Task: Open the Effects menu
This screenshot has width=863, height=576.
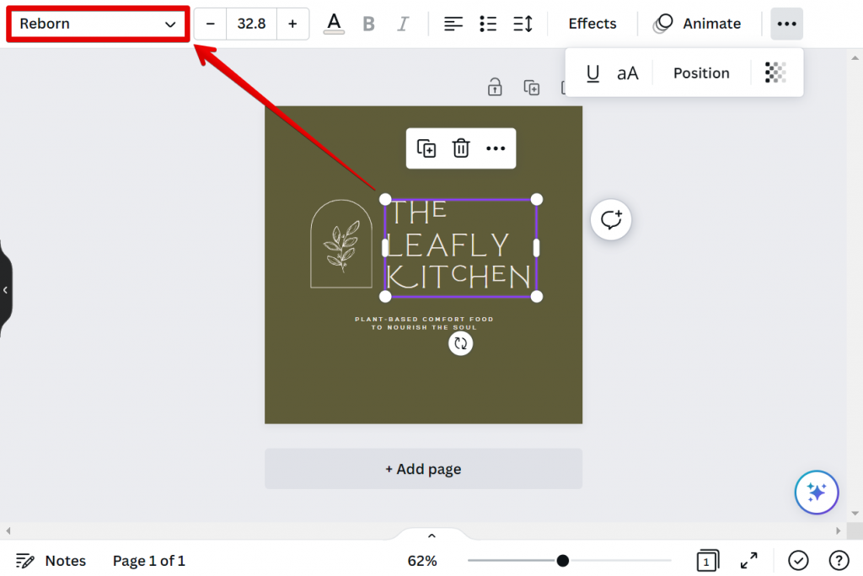Action: coord(592,24)
